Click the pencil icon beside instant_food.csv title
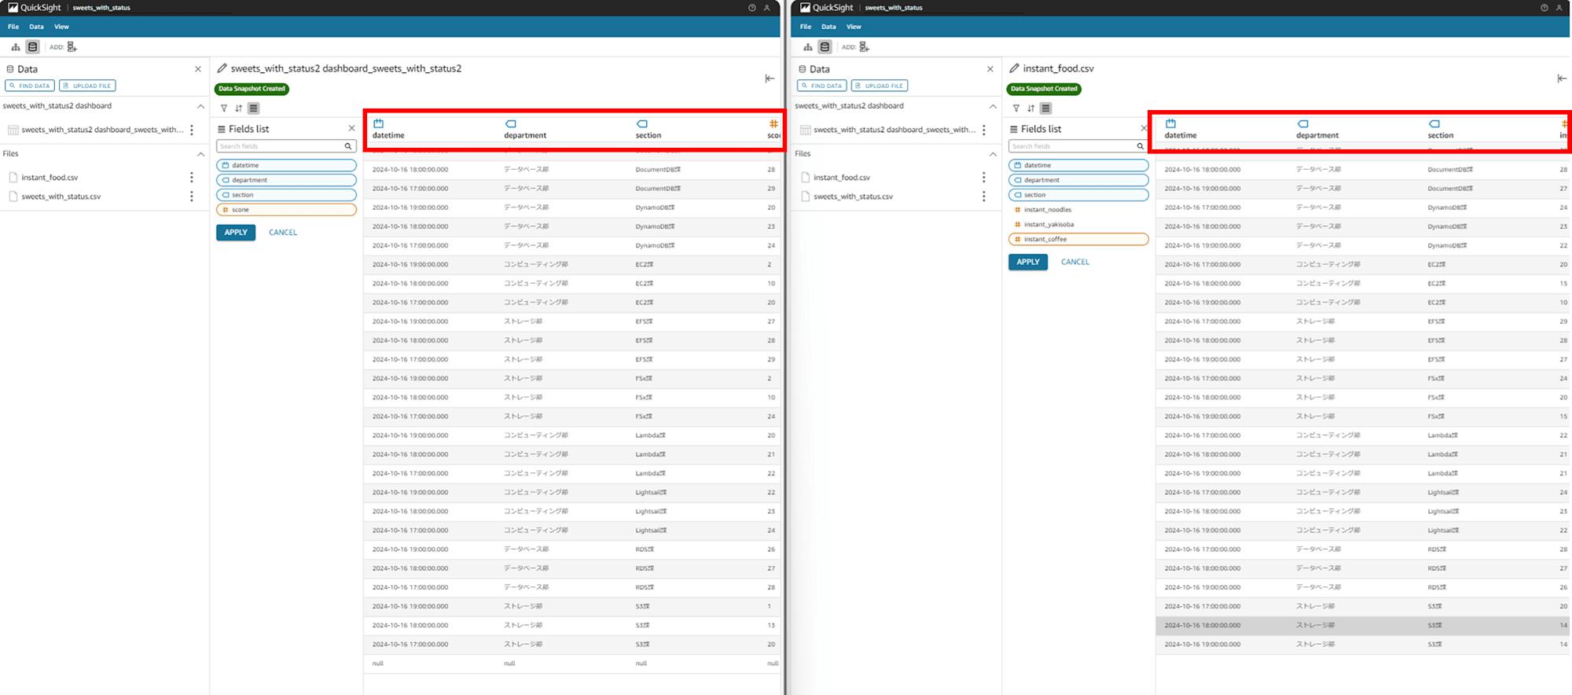Screen dimensions: 1572x695 [1015, 68]
